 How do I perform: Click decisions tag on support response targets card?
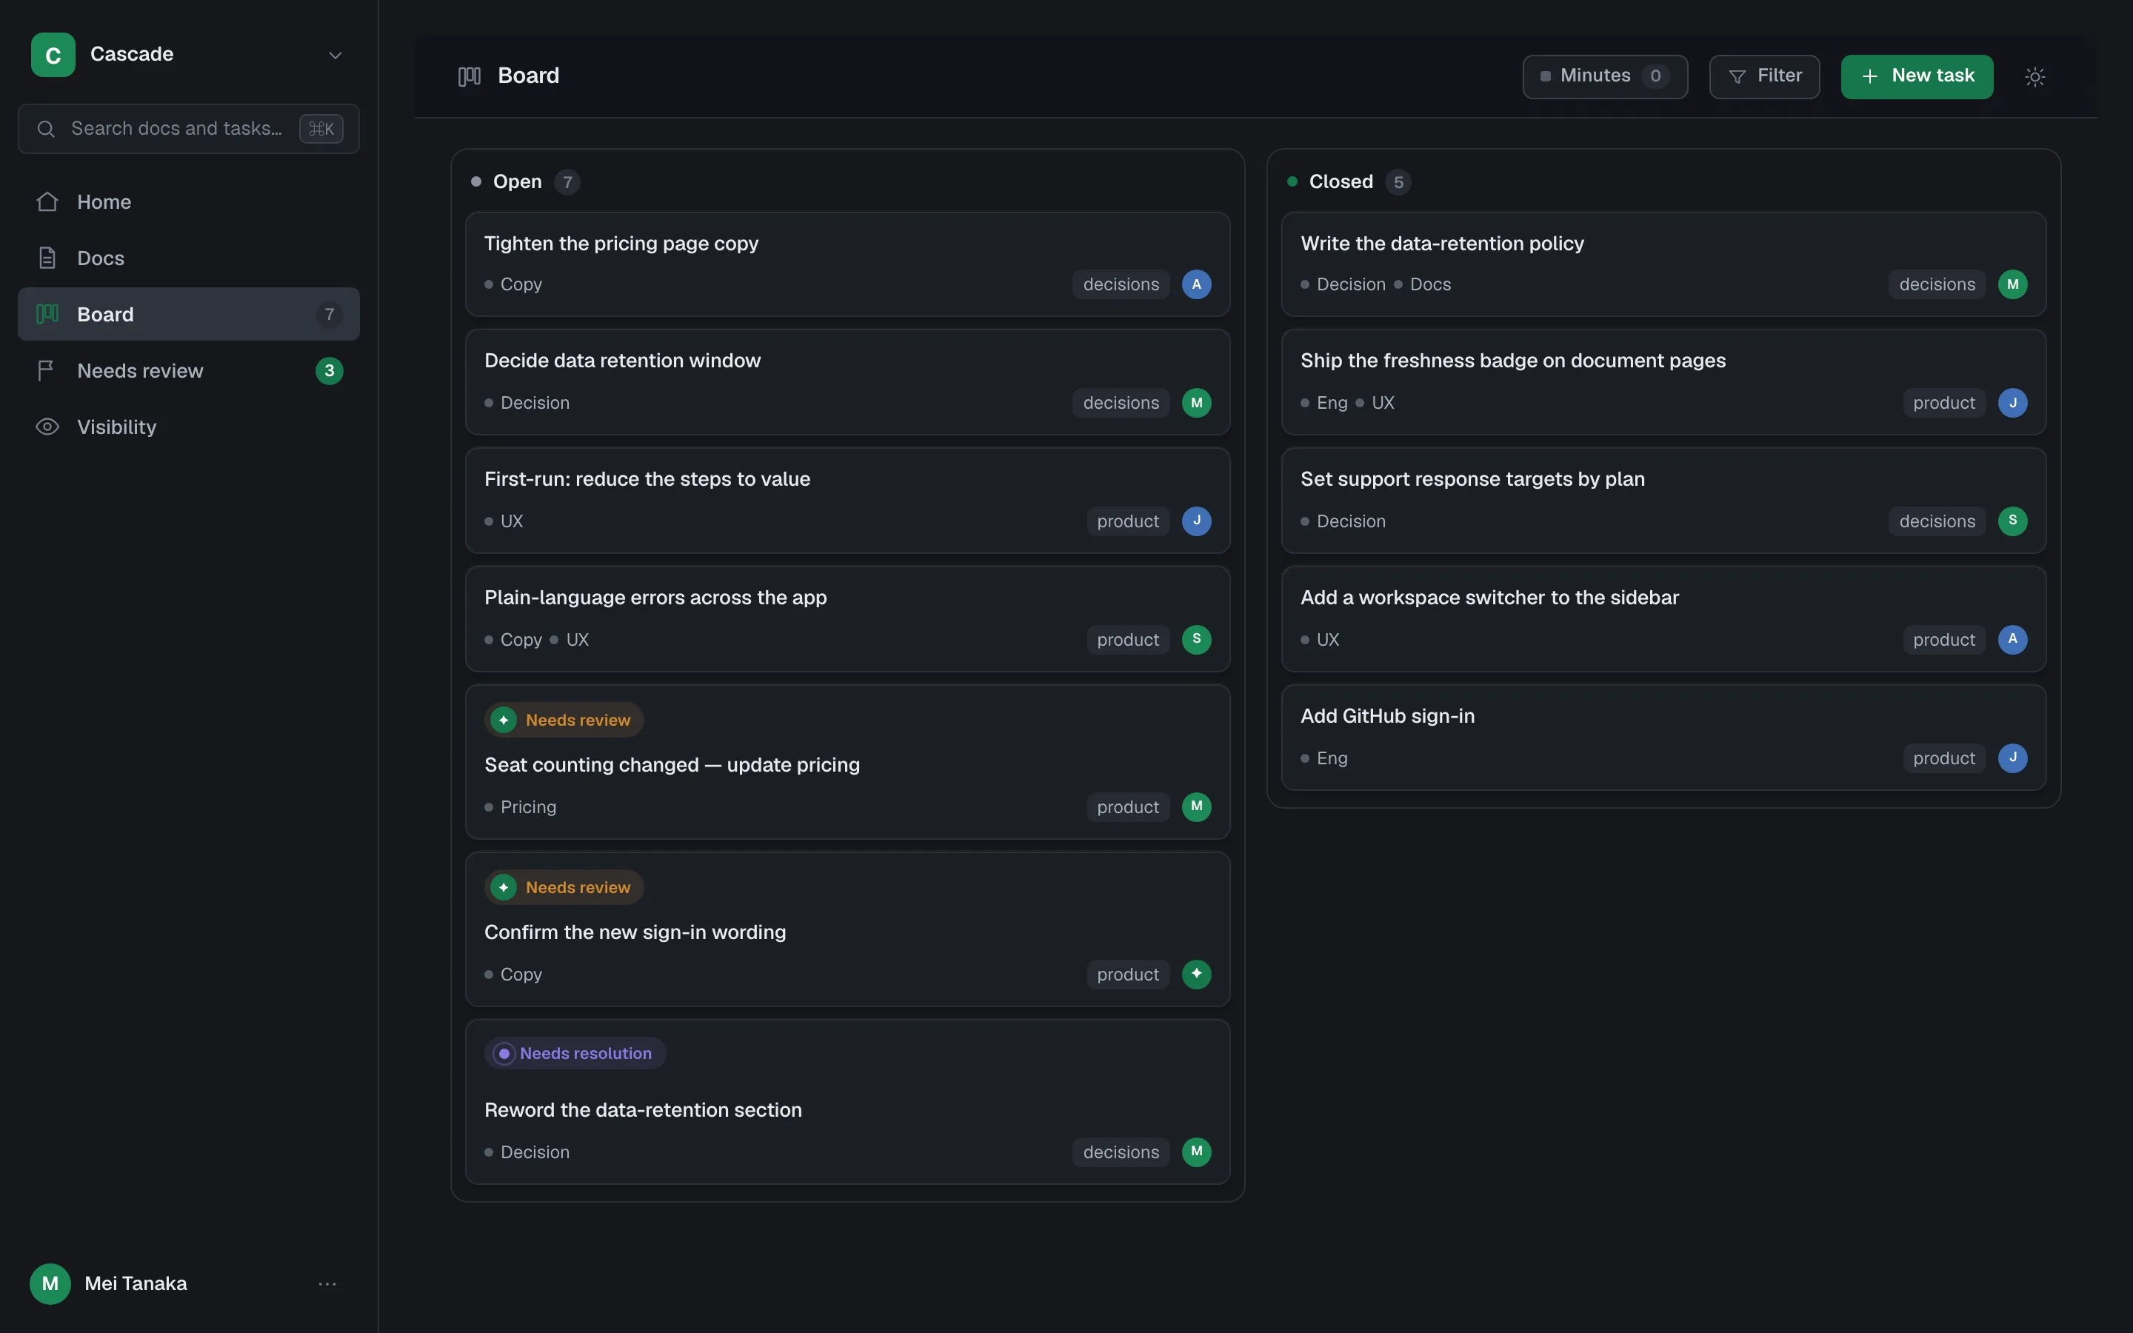click(x=1937, y=521)
